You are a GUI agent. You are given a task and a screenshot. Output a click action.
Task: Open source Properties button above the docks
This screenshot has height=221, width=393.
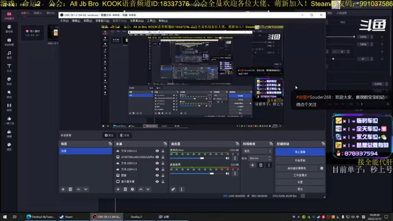109,136
